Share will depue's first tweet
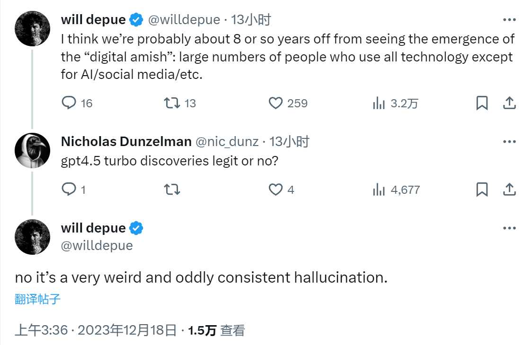 (x=509, y=103)
